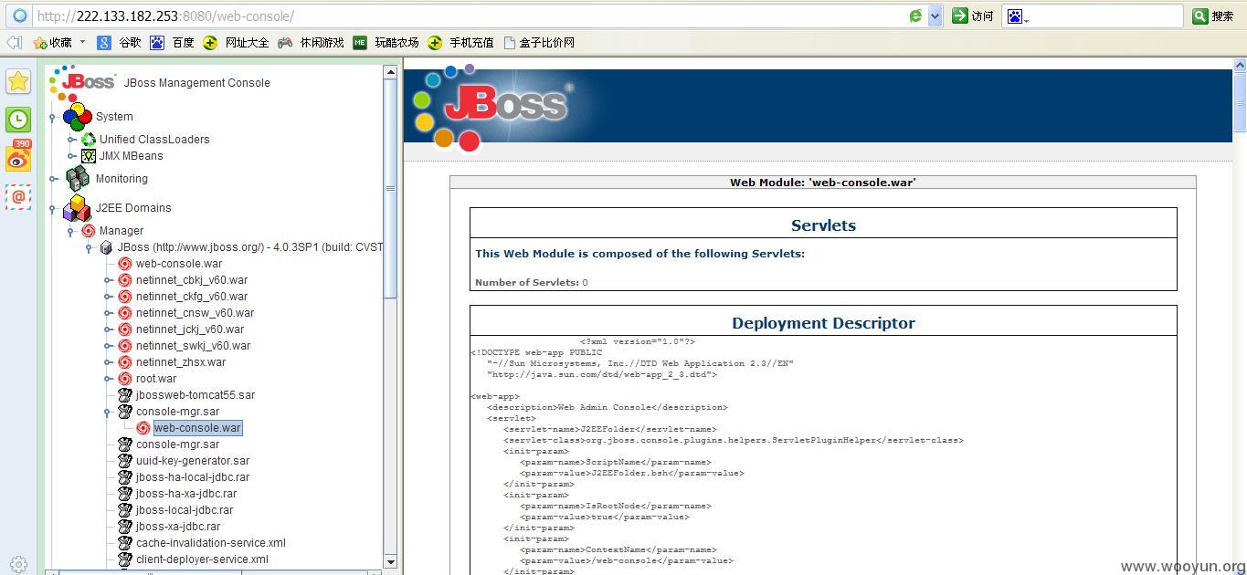Click icon beside jboss-xa-jdbc.rar
The image size is (1247, 575).
125,527
